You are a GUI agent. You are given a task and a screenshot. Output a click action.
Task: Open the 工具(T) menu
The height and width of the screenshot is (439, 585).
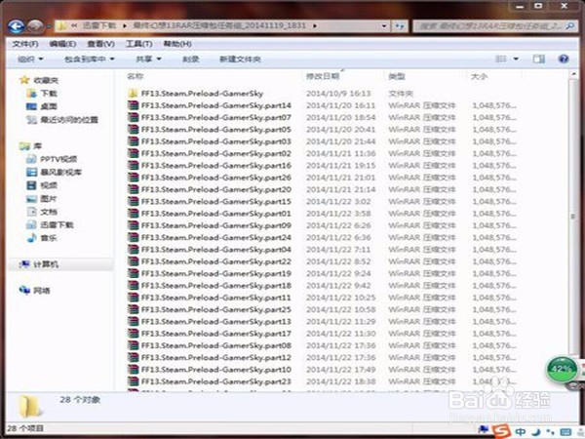pyautogui.click(x=138, y=44)
